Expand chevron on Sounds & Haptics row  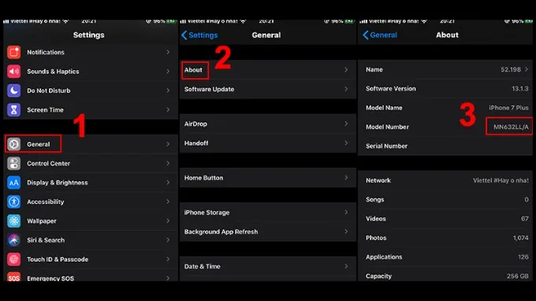click(x=168, y=72)
